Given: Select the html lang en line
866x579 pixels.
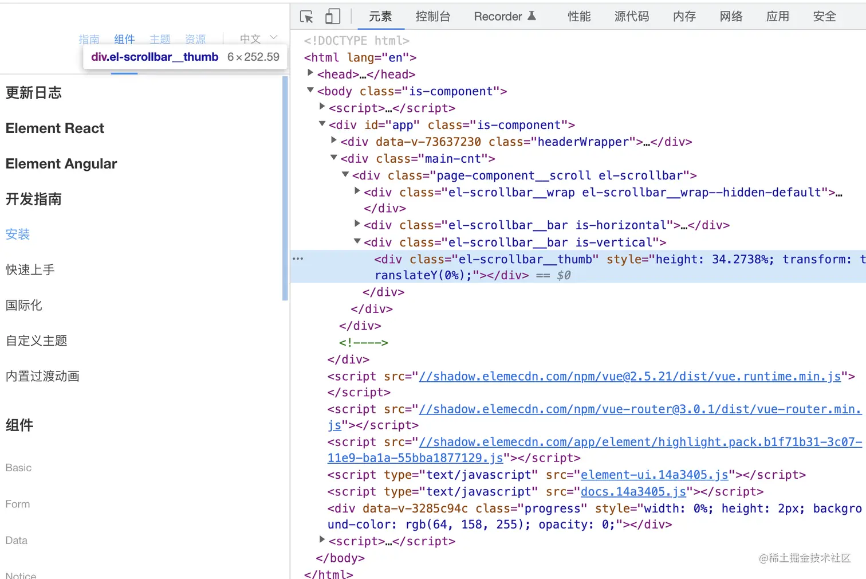Looking at the screenshot, I should click(x=360, y=57).
